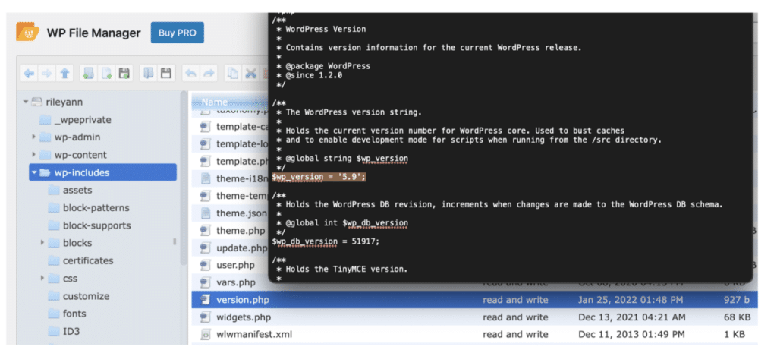Click the file icon beside user.php
Screen dimensions: 777x350
point(205,265)
